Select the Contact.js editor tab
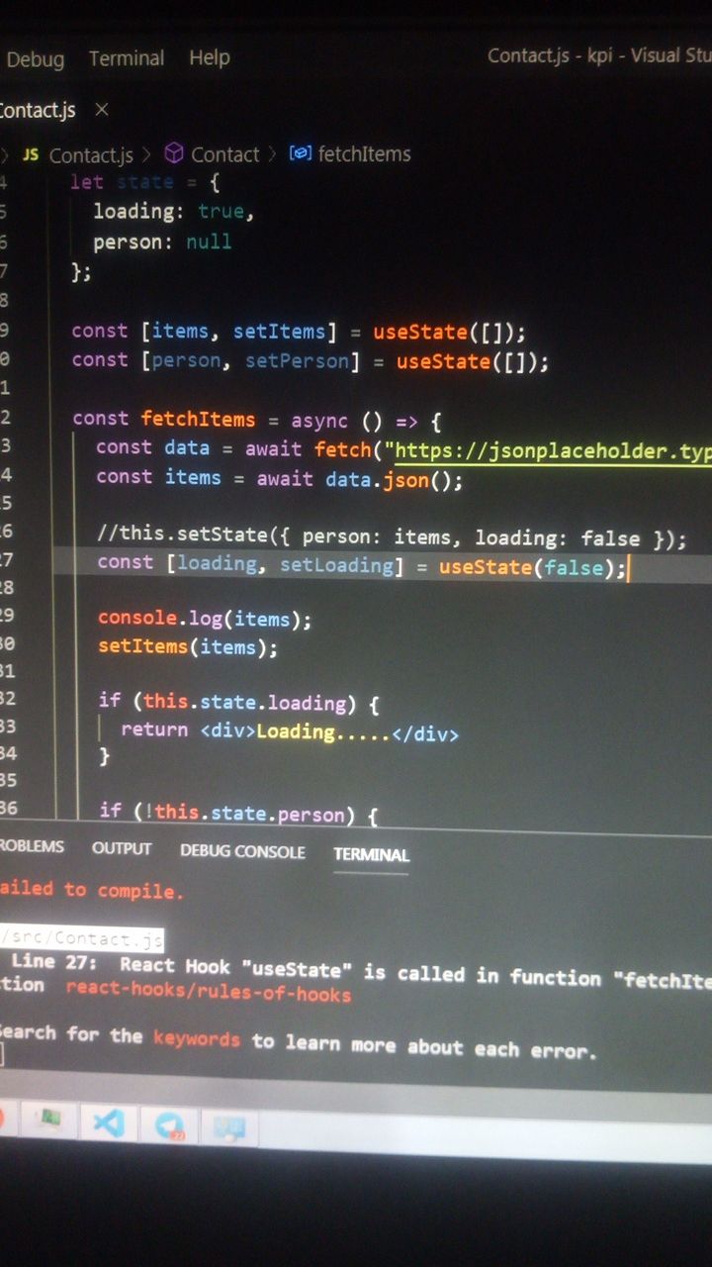712x1267 pixels. coord(38,110)
